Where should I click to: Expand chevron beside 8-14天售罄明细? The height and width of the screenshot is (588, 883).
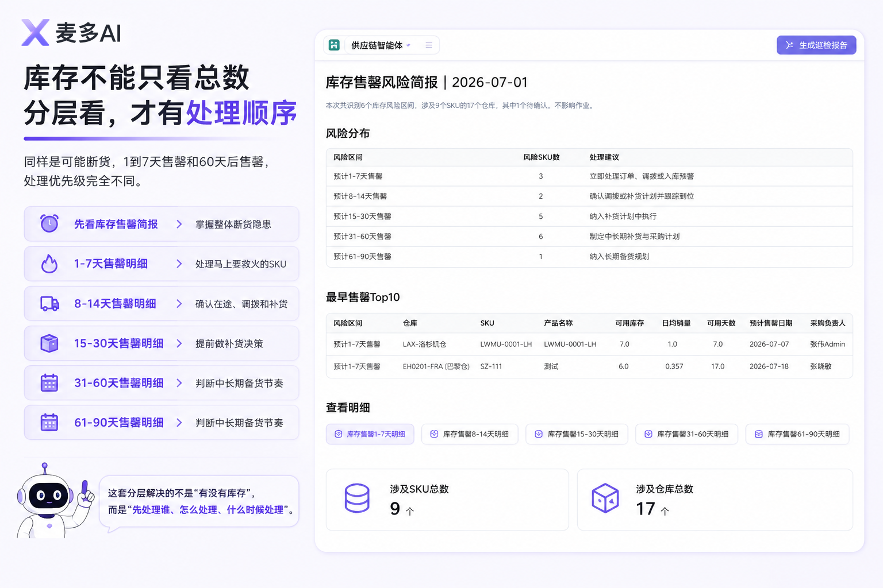click(x=179, y=304)
